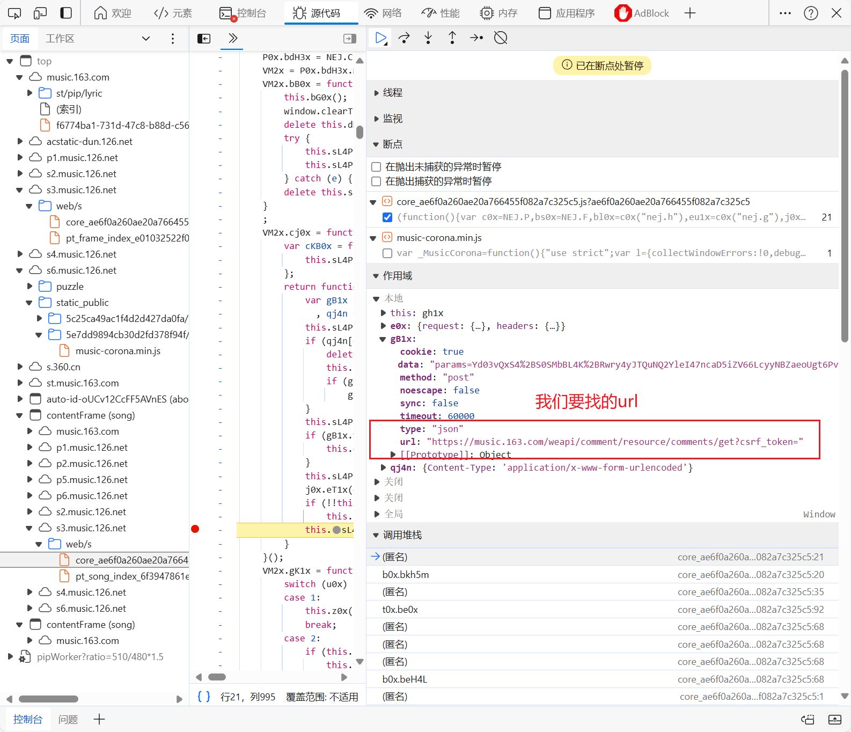
Task: Click the Step button
Action: 476,38
